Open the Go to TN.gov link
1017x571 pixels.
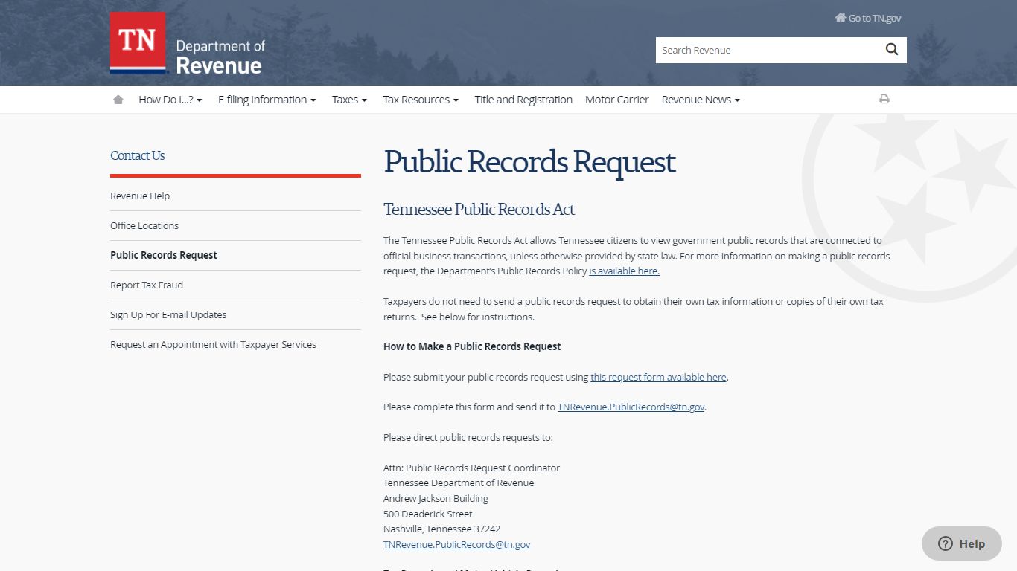pyautogui.click(x=868, y=18)
